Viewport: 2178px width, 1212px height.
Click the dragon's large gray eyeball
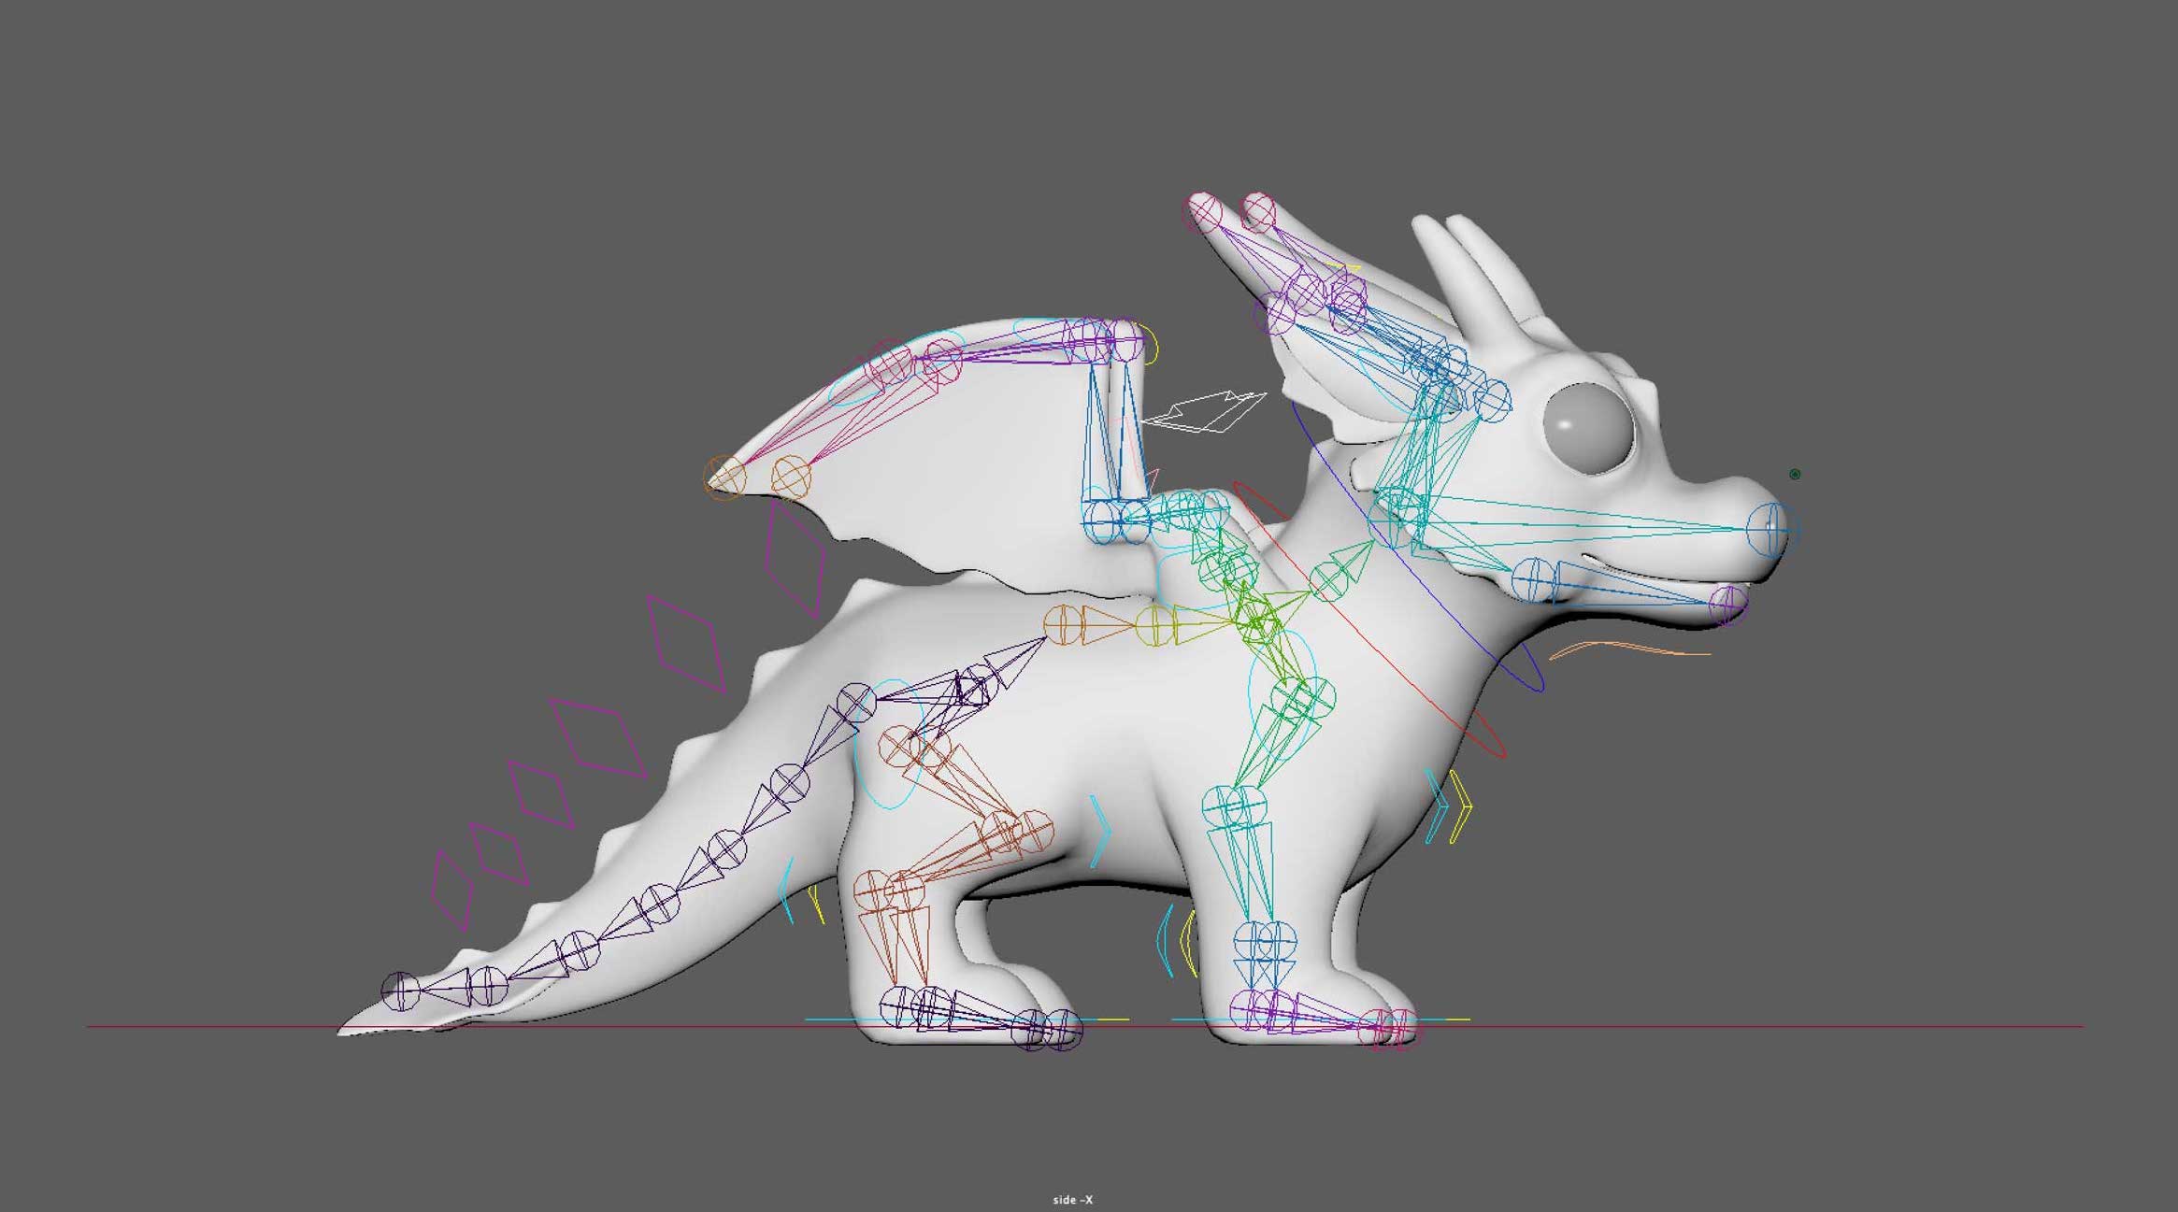pyautogui.click(x=1588, y=428)
